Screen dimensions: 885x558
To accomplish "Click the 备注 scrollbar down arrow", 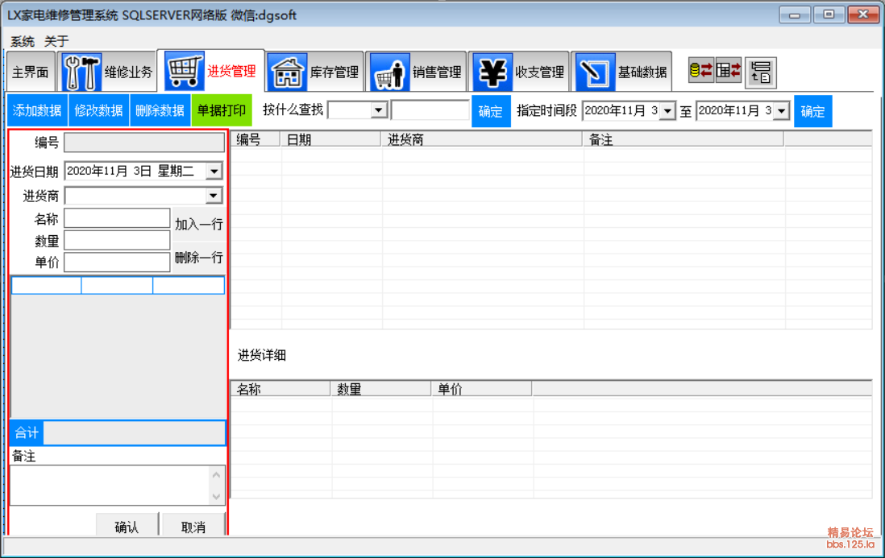I will 216,497.
